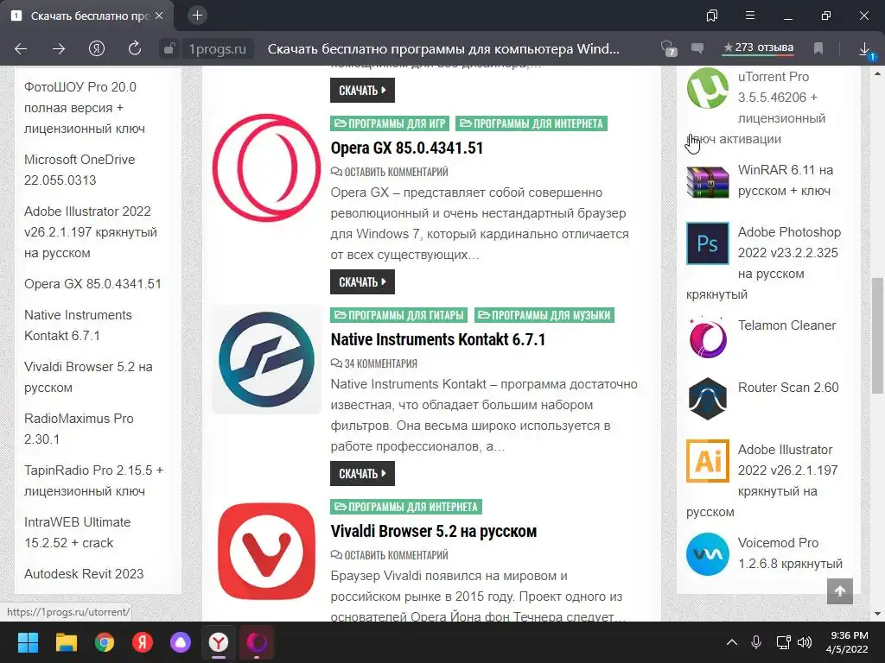Go forward with the browser forward arrow
885x663 pixels.
(59, 49)
